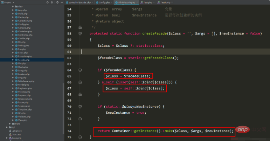
Task: Click the Project panel vertical scrollbar
Action: tap(63, 109)
